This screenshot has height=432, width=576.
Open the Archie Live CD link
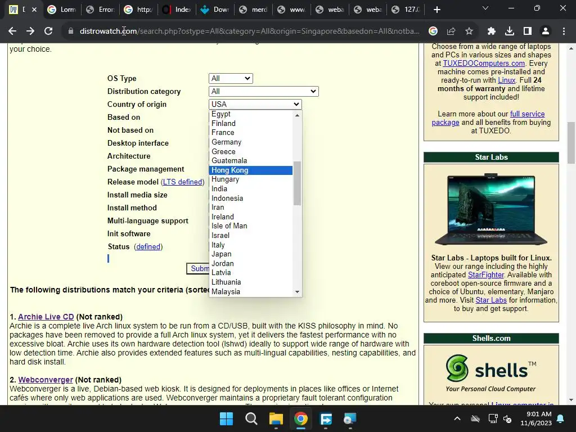[x=46, y=317]
